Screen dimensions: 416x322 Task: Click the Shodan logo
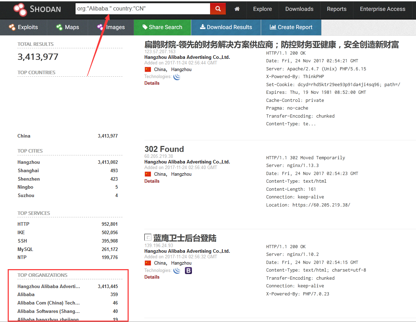(37, 9)
